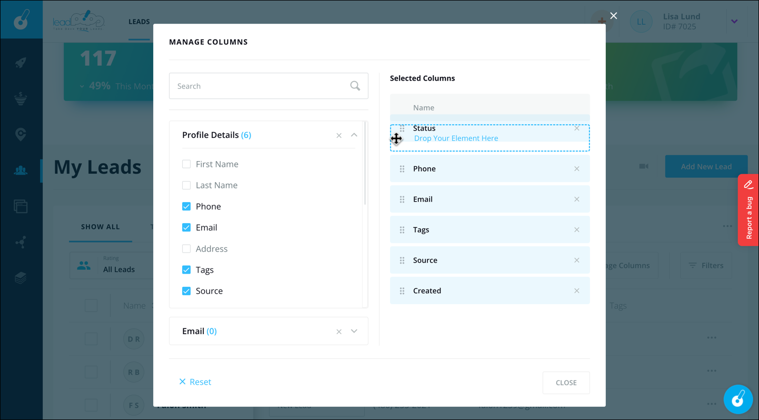Focus the column Search field

tap(268, 86)
